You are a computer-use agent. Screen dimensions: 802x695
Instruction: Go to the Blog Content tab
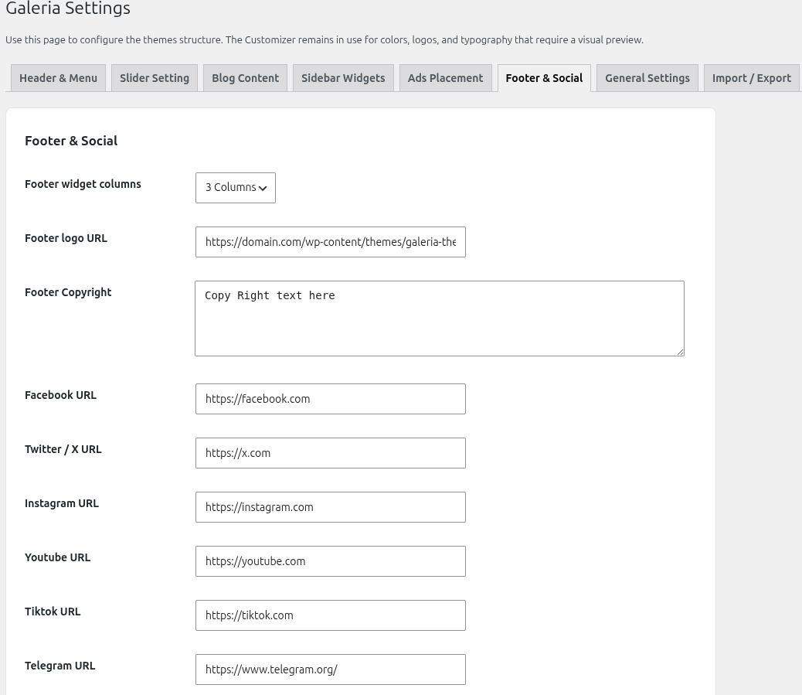(x=246, y=78)
